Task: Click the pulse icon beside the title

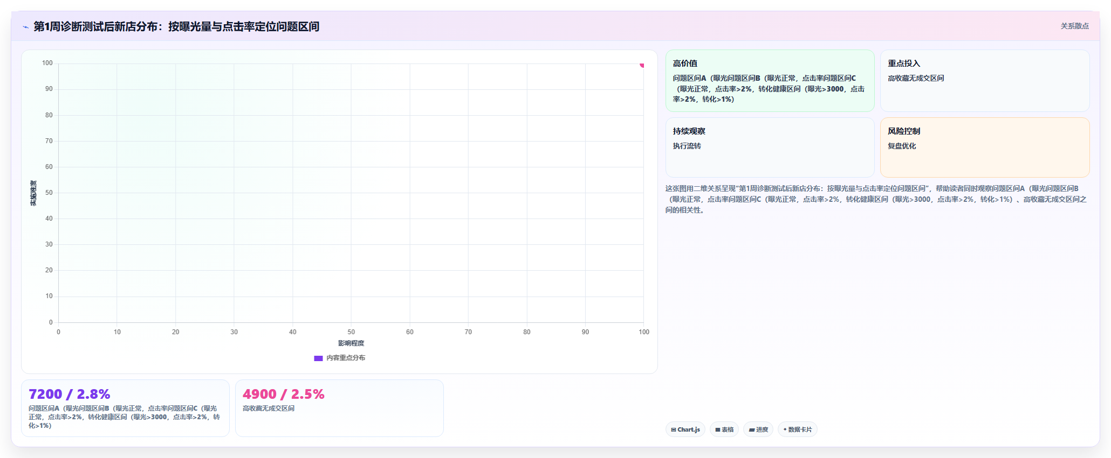Action: click(x=25, y=27)
